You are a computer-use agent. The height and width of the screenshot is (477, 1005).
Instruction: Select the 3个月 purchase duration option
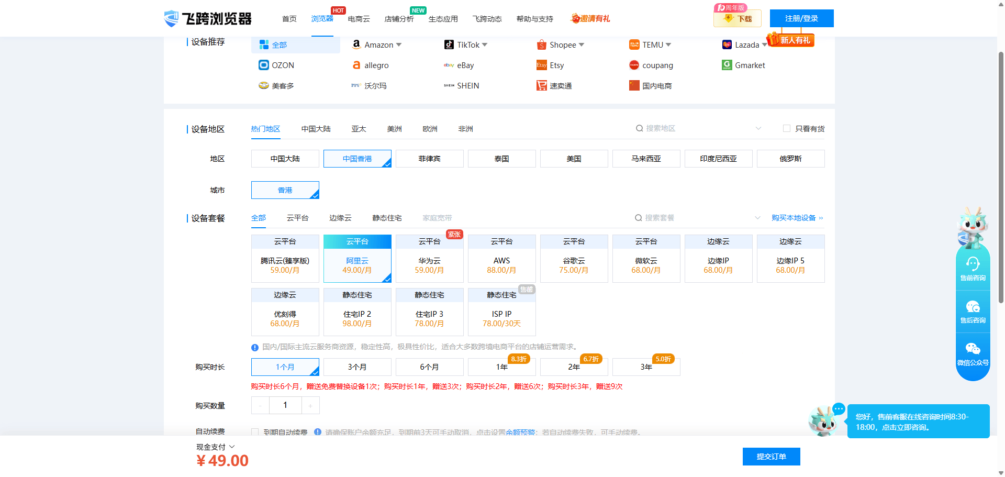(x=357, y=367)
